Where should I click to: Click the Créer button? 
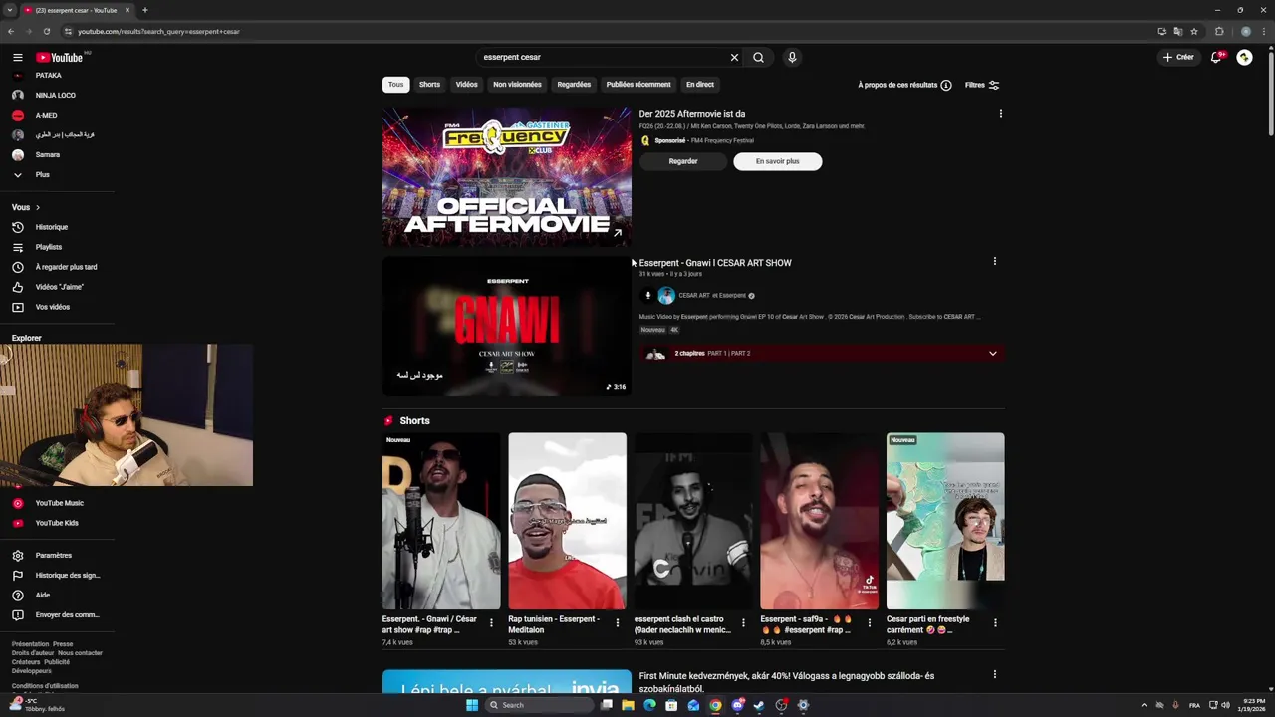1178,58
